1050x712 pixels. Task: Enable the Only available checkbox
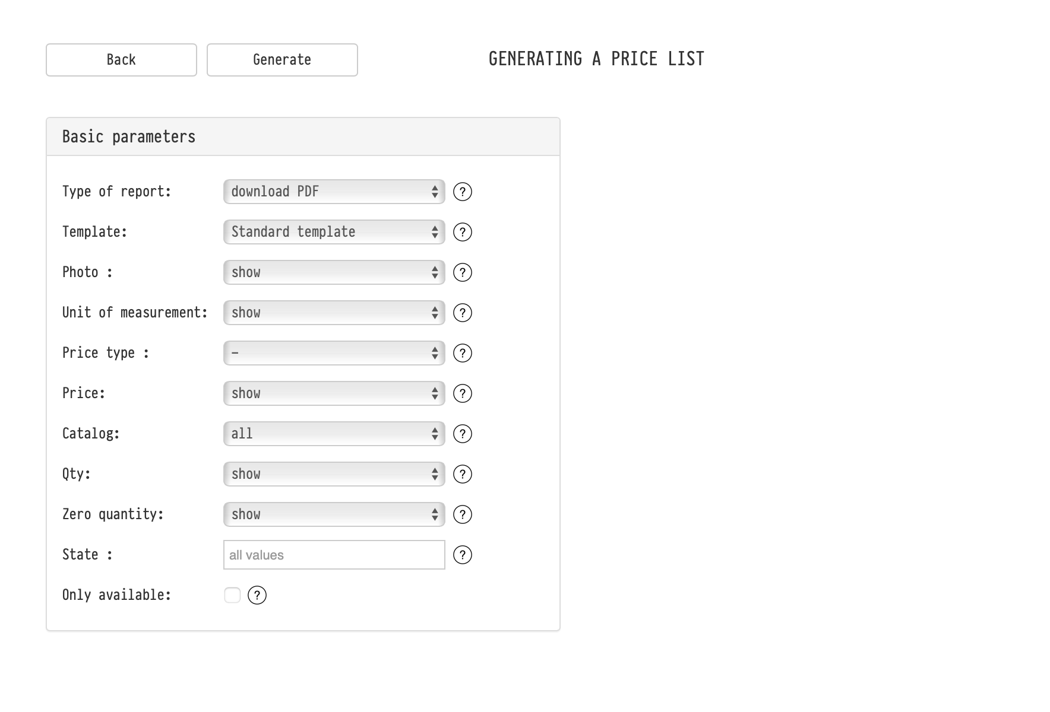pyautogui.click(x=232, y=595)
